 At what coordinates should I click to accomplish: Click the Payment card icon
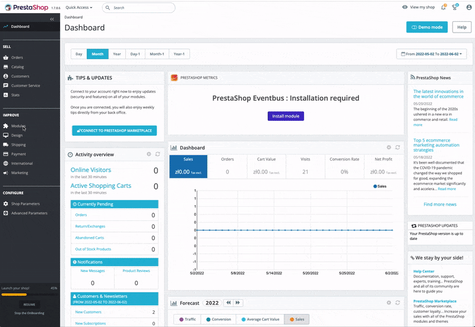click(x=5, y=154)
